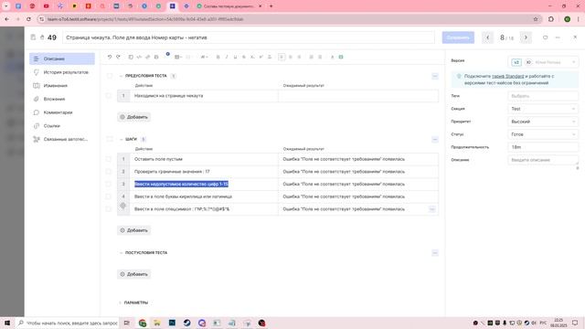Open История результатов tab

(x=62, y=72)
